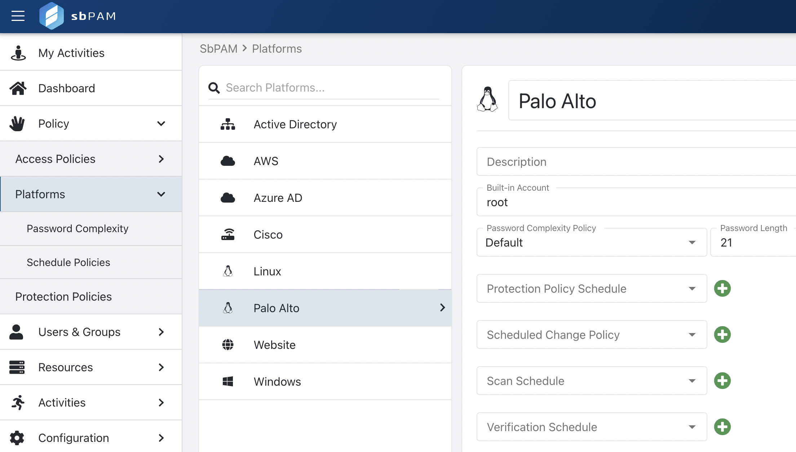Viewport: 796px width, 452px height.
Task: Add a new Scan Schedule
Action: tap(722, 381)
